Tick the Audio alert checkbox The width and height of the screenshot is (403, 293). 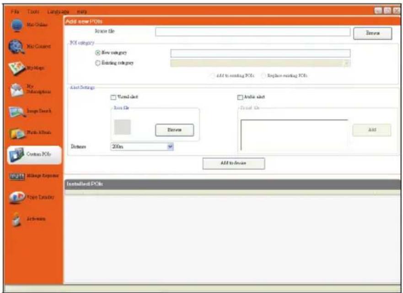(240, 97)
